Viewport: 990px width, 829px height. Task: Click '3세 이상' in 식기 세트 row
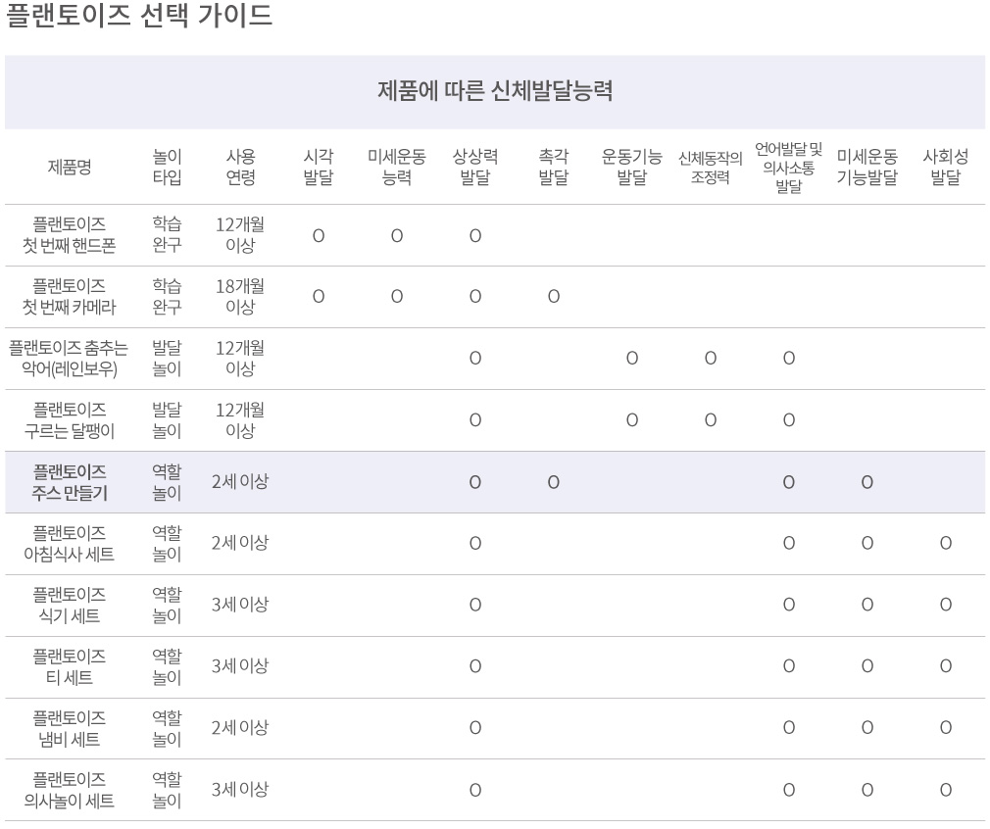[x=240, y=605]
